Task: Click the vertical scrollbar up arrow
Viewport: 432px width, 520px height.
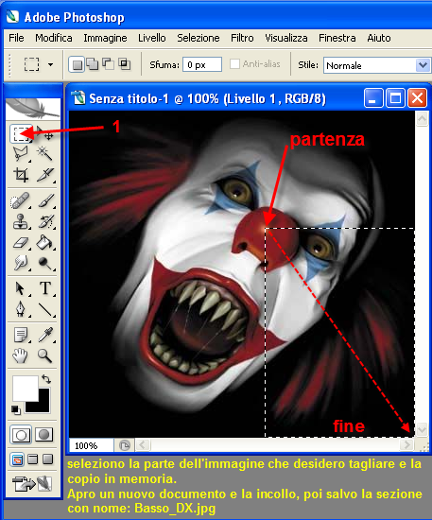Action: point(422,119)
